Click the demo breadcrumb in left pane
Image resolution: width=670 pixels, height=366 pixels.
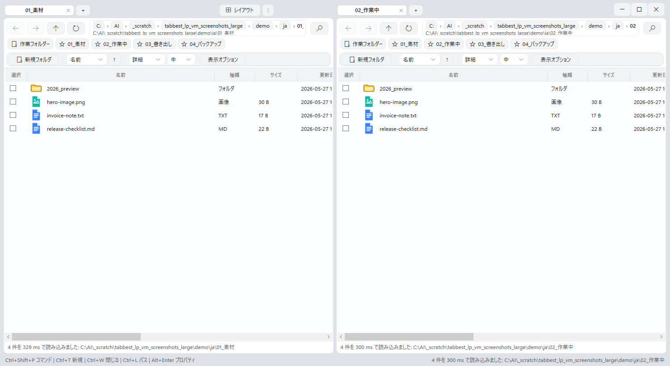coord(263,26)
